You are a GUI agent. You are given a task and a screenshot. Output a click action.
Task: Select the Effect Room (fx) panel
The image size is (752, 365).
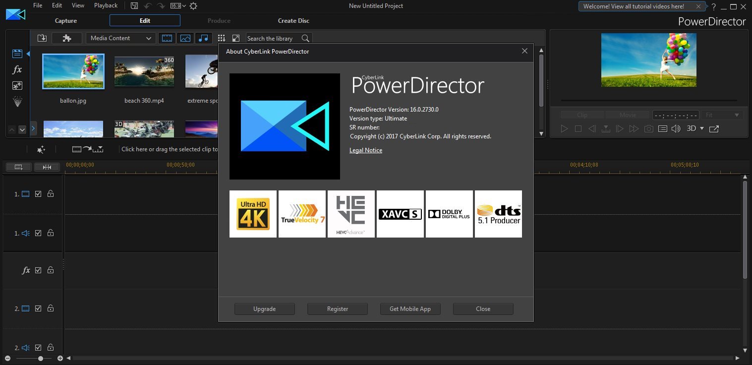pyautogui.click(x=17, y=69)
